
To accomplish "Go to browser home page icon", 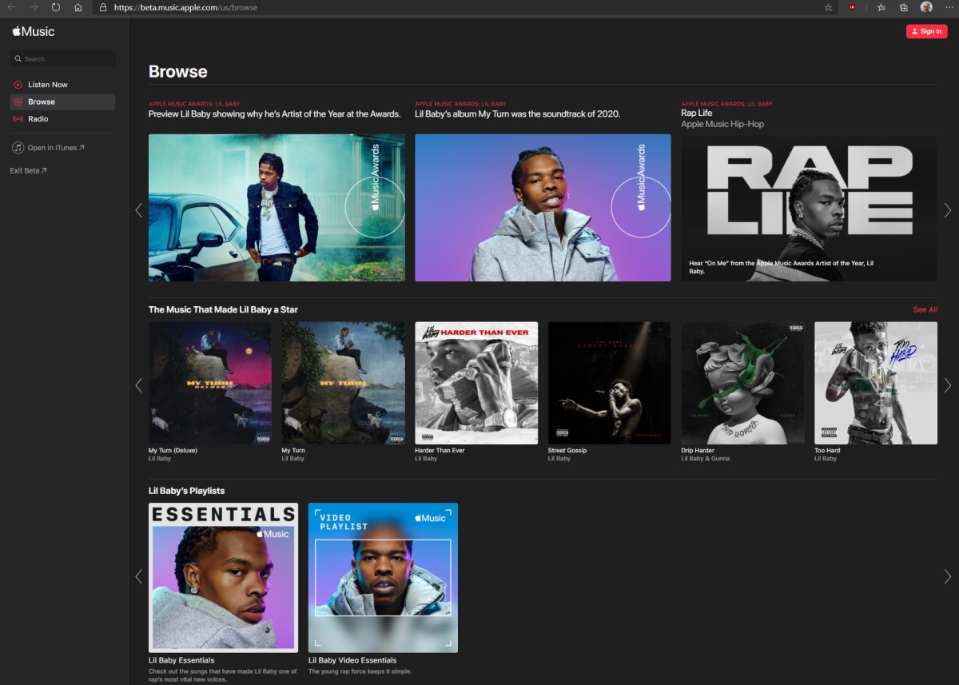I will tap(78, 7).
